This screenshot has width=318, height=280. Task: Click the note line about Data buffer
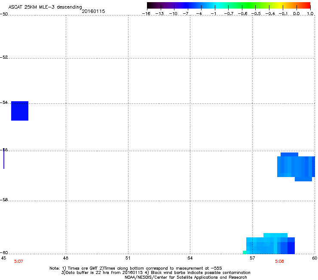tap(156, 273)
